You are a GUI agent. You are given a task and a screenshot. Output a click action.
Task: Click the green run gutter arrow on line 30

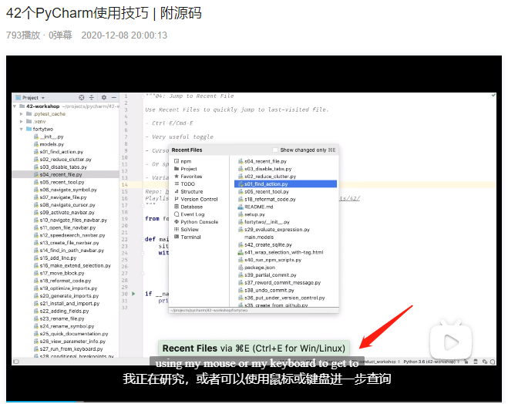pyautogui.click(x=133, y=294)
